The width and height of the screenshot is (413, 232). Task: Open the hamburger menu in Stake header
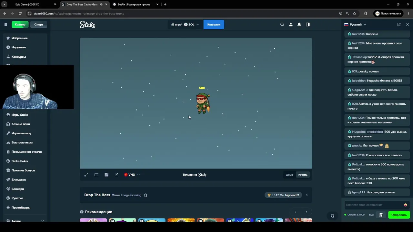tap(5, 24)
